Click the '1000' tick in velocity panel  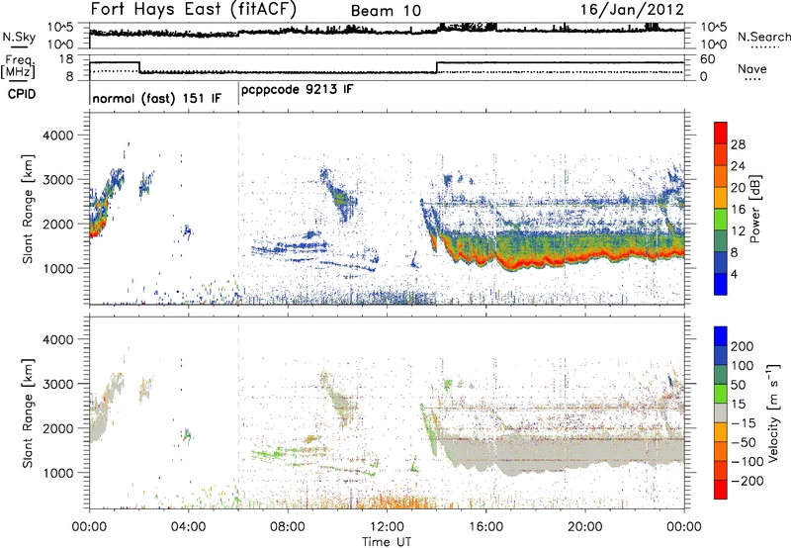57,473
